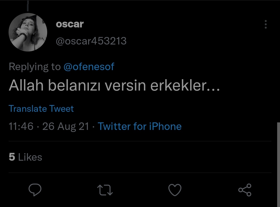Open the profile via display name oscar
This screenshot has width=280, height=207.
(70, 24)
